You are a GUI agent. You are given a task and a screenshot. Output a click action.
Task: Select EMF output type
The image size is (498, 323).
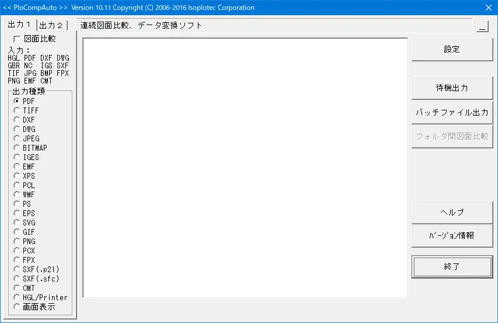click(24, 166)
